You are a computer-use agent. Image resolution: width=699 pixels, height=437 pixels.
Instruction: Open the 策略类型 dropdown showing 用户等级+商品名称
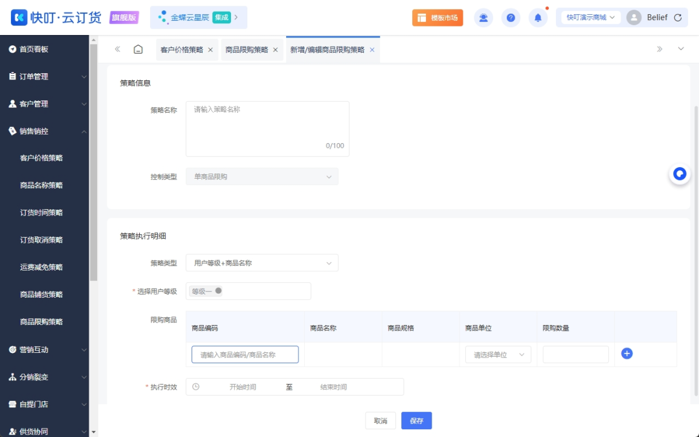261,263
